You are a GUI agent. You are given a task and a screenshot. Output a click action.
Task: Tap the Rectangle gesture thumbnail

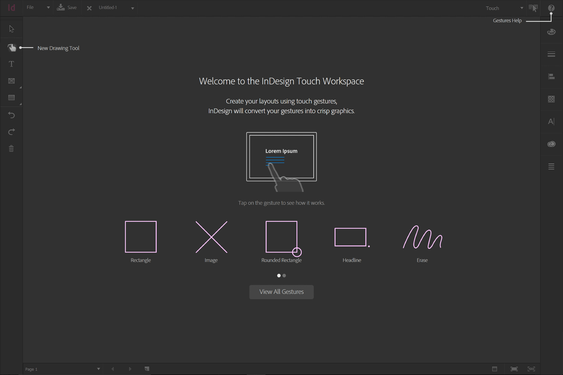click(141, 237)
